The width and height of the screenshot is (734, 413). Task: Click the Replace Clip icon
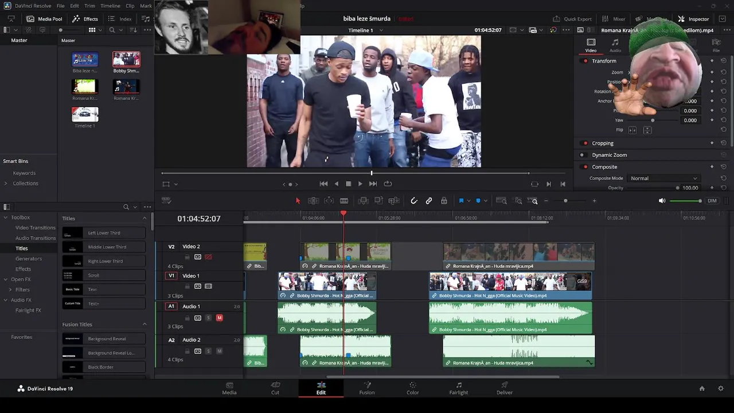click(x=394, y=201)
